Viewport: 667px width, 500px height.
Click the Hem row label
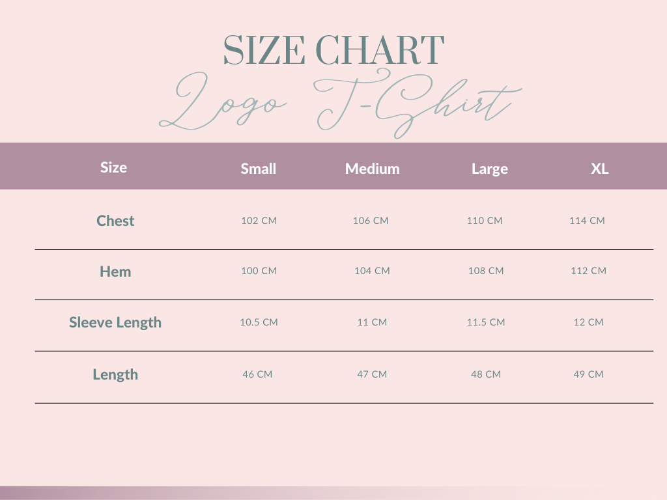pos(115,271)
